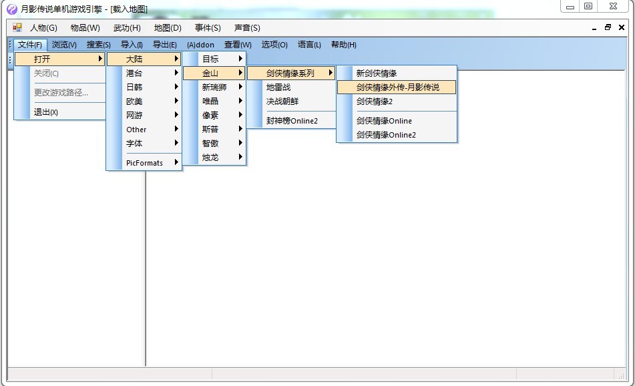The width and height of the screenshot is (635, 386).
Task: Open the 武功(H) menu
Action: click(127, 27)
